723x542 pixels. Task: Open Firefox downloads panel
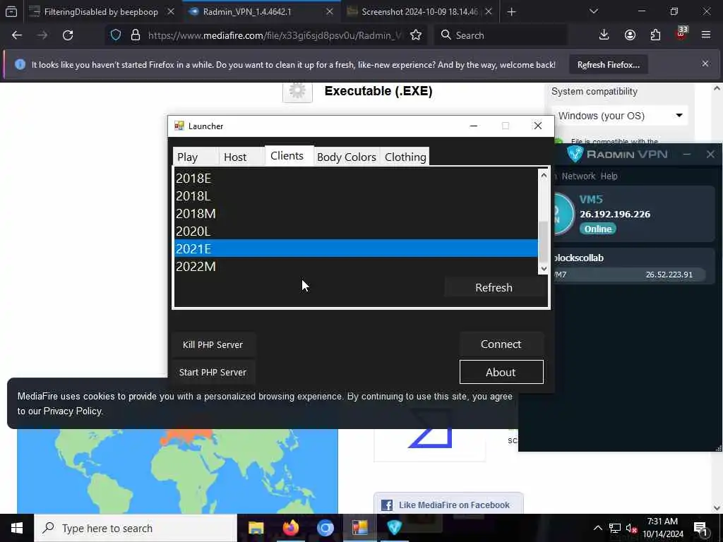(x=604, y=35)
